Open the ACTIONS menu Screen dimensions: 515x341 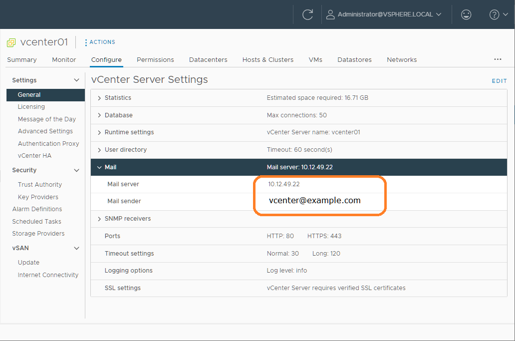coord(102,42)
